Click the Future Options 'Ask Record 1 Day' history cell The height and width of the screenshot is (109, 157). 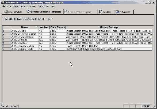[109, 37]
